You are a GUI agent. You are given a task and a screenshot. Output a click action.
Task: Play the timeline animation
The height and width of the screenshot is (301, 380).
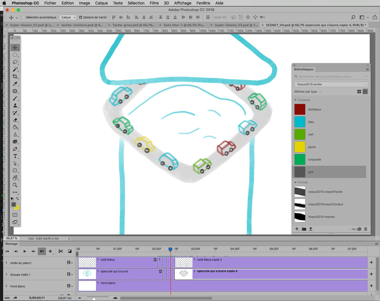pos(24,251)
